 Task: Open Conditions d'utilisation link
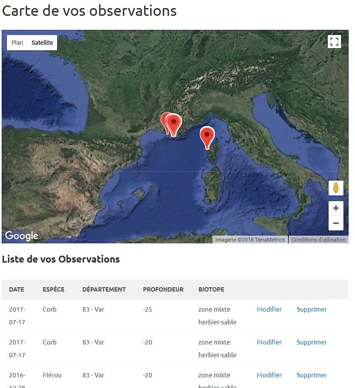(x=318, y=240)
